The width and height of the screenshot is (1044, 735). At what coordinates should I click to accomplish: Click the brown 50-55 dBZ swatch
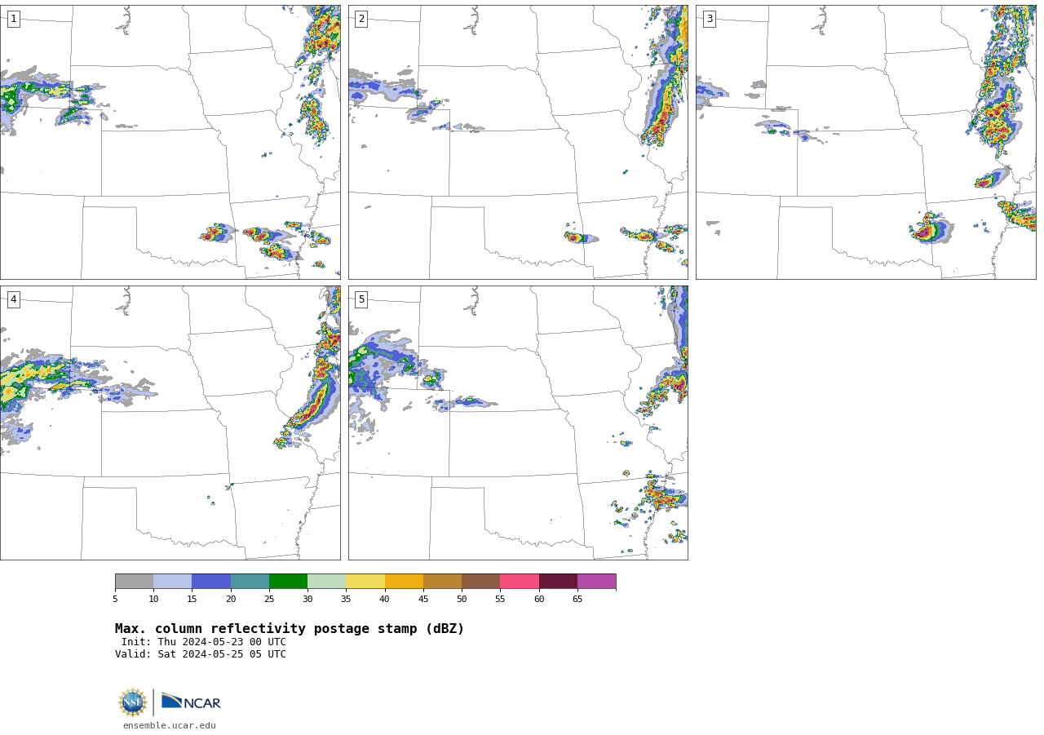click(x=481, y=582)
